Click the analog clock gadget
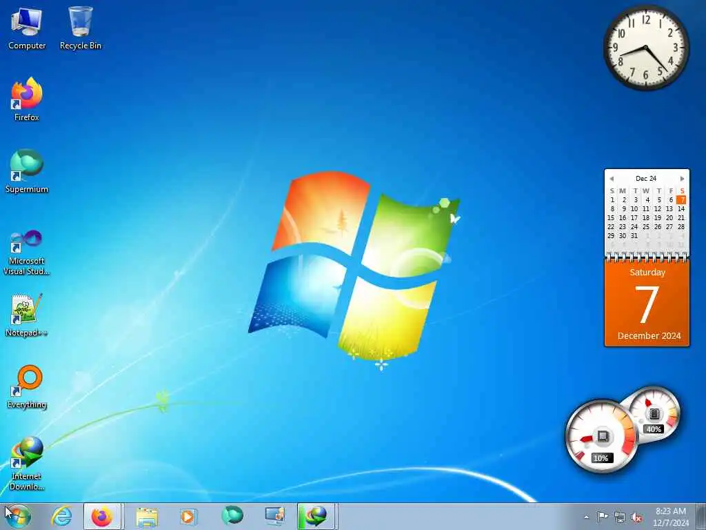Screen dimensions: 706x530 point(646,48)
